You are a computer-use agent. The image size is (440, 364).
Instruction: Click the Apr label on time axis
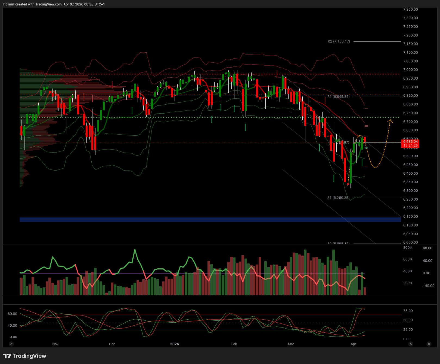(x=353, y=344)
